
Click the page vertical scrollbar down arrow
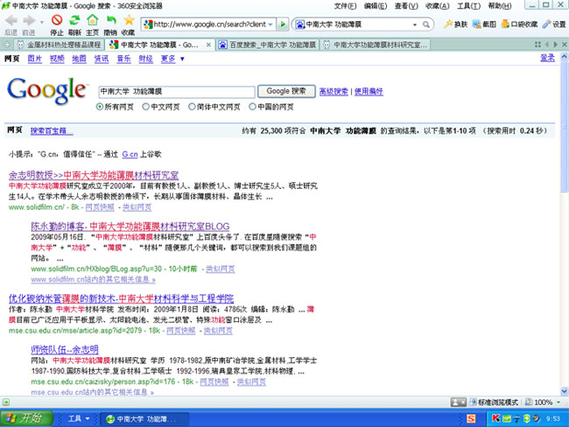564,391
